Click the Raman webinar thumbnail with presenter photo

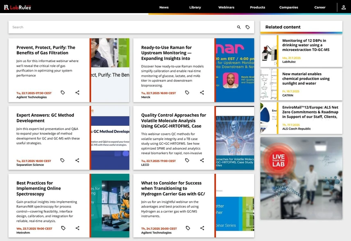pyautogui.click(x=235, y=70)
